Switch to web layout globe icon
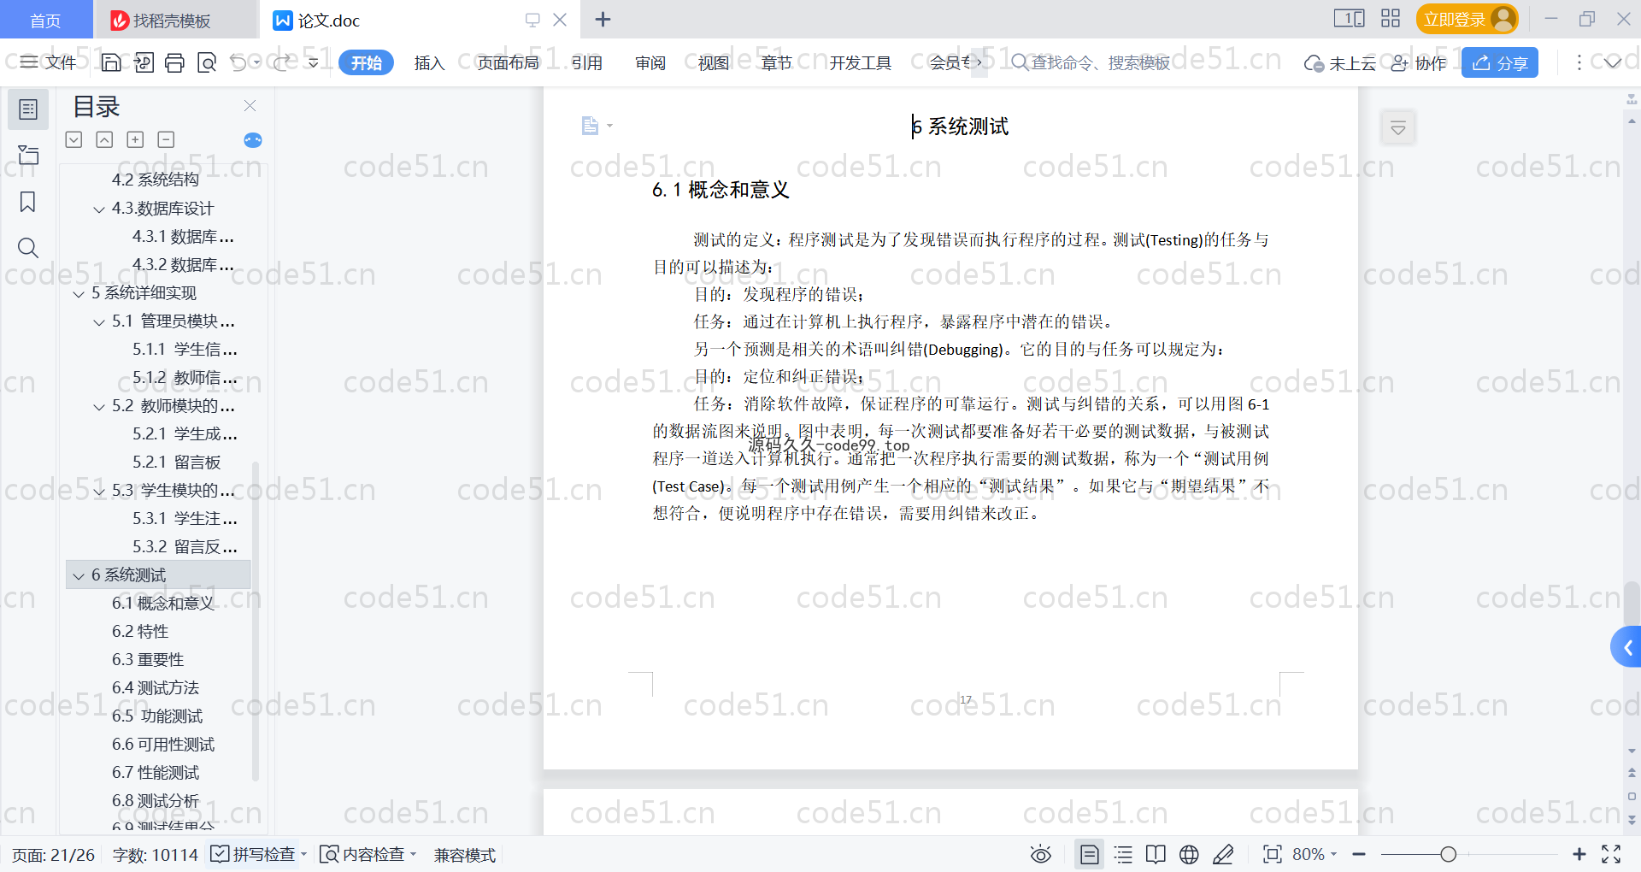The width and height of the screenshot is (1641, 872). pos(1189,854)
